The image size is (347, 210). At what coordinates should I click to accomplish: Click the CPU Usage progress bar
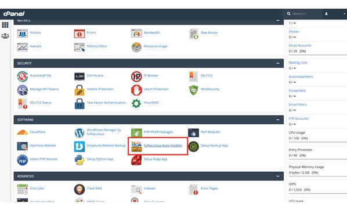(x=318, y=142)
